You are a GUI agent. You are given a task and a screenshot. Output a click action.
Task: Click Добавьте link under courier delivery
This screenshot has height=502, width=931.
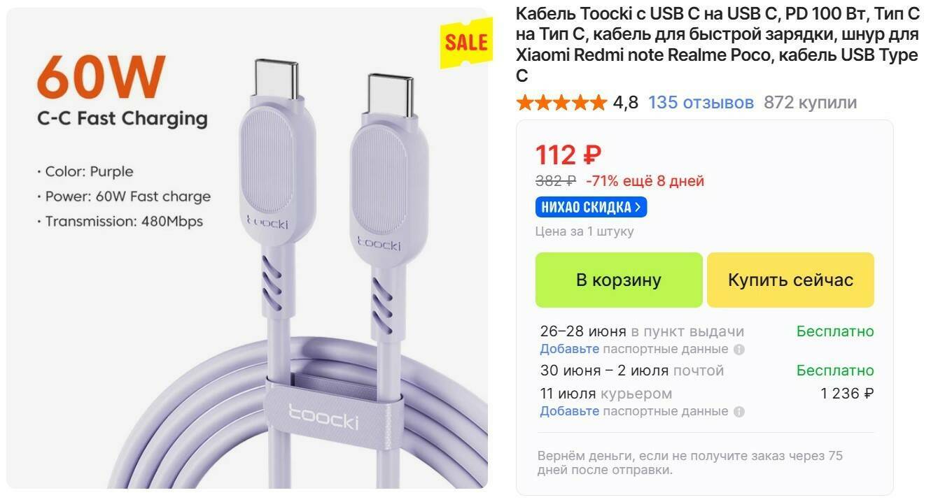tap(569, 411)
